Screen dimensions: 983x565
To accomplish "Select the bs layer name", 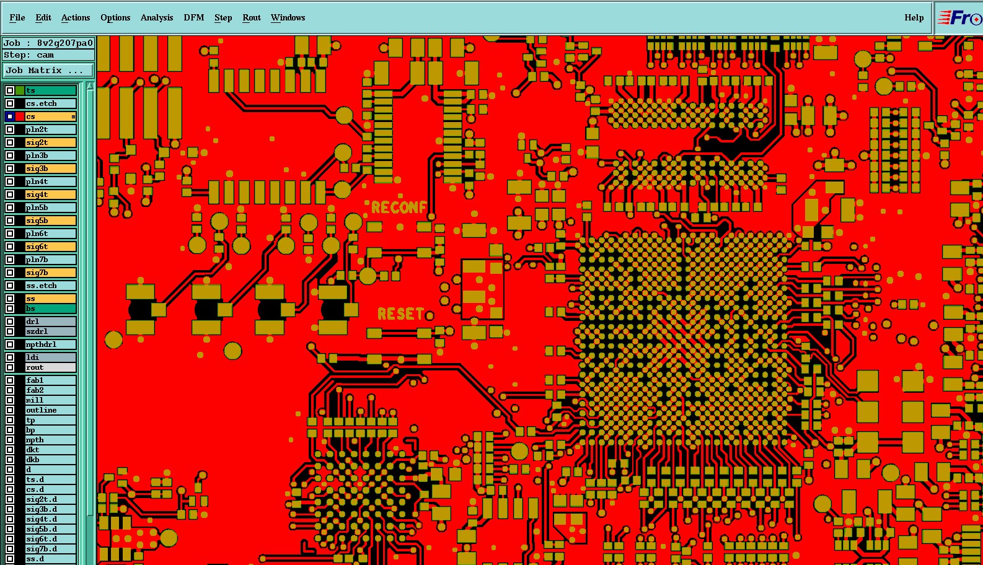I will click(x=51, y=309).
